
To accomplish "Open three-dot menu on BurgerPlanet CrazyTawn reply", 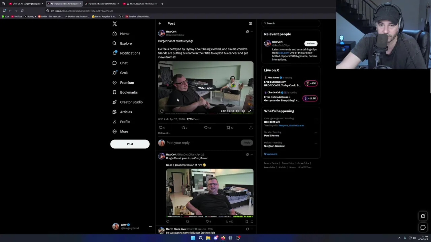I will coord(252,155).
